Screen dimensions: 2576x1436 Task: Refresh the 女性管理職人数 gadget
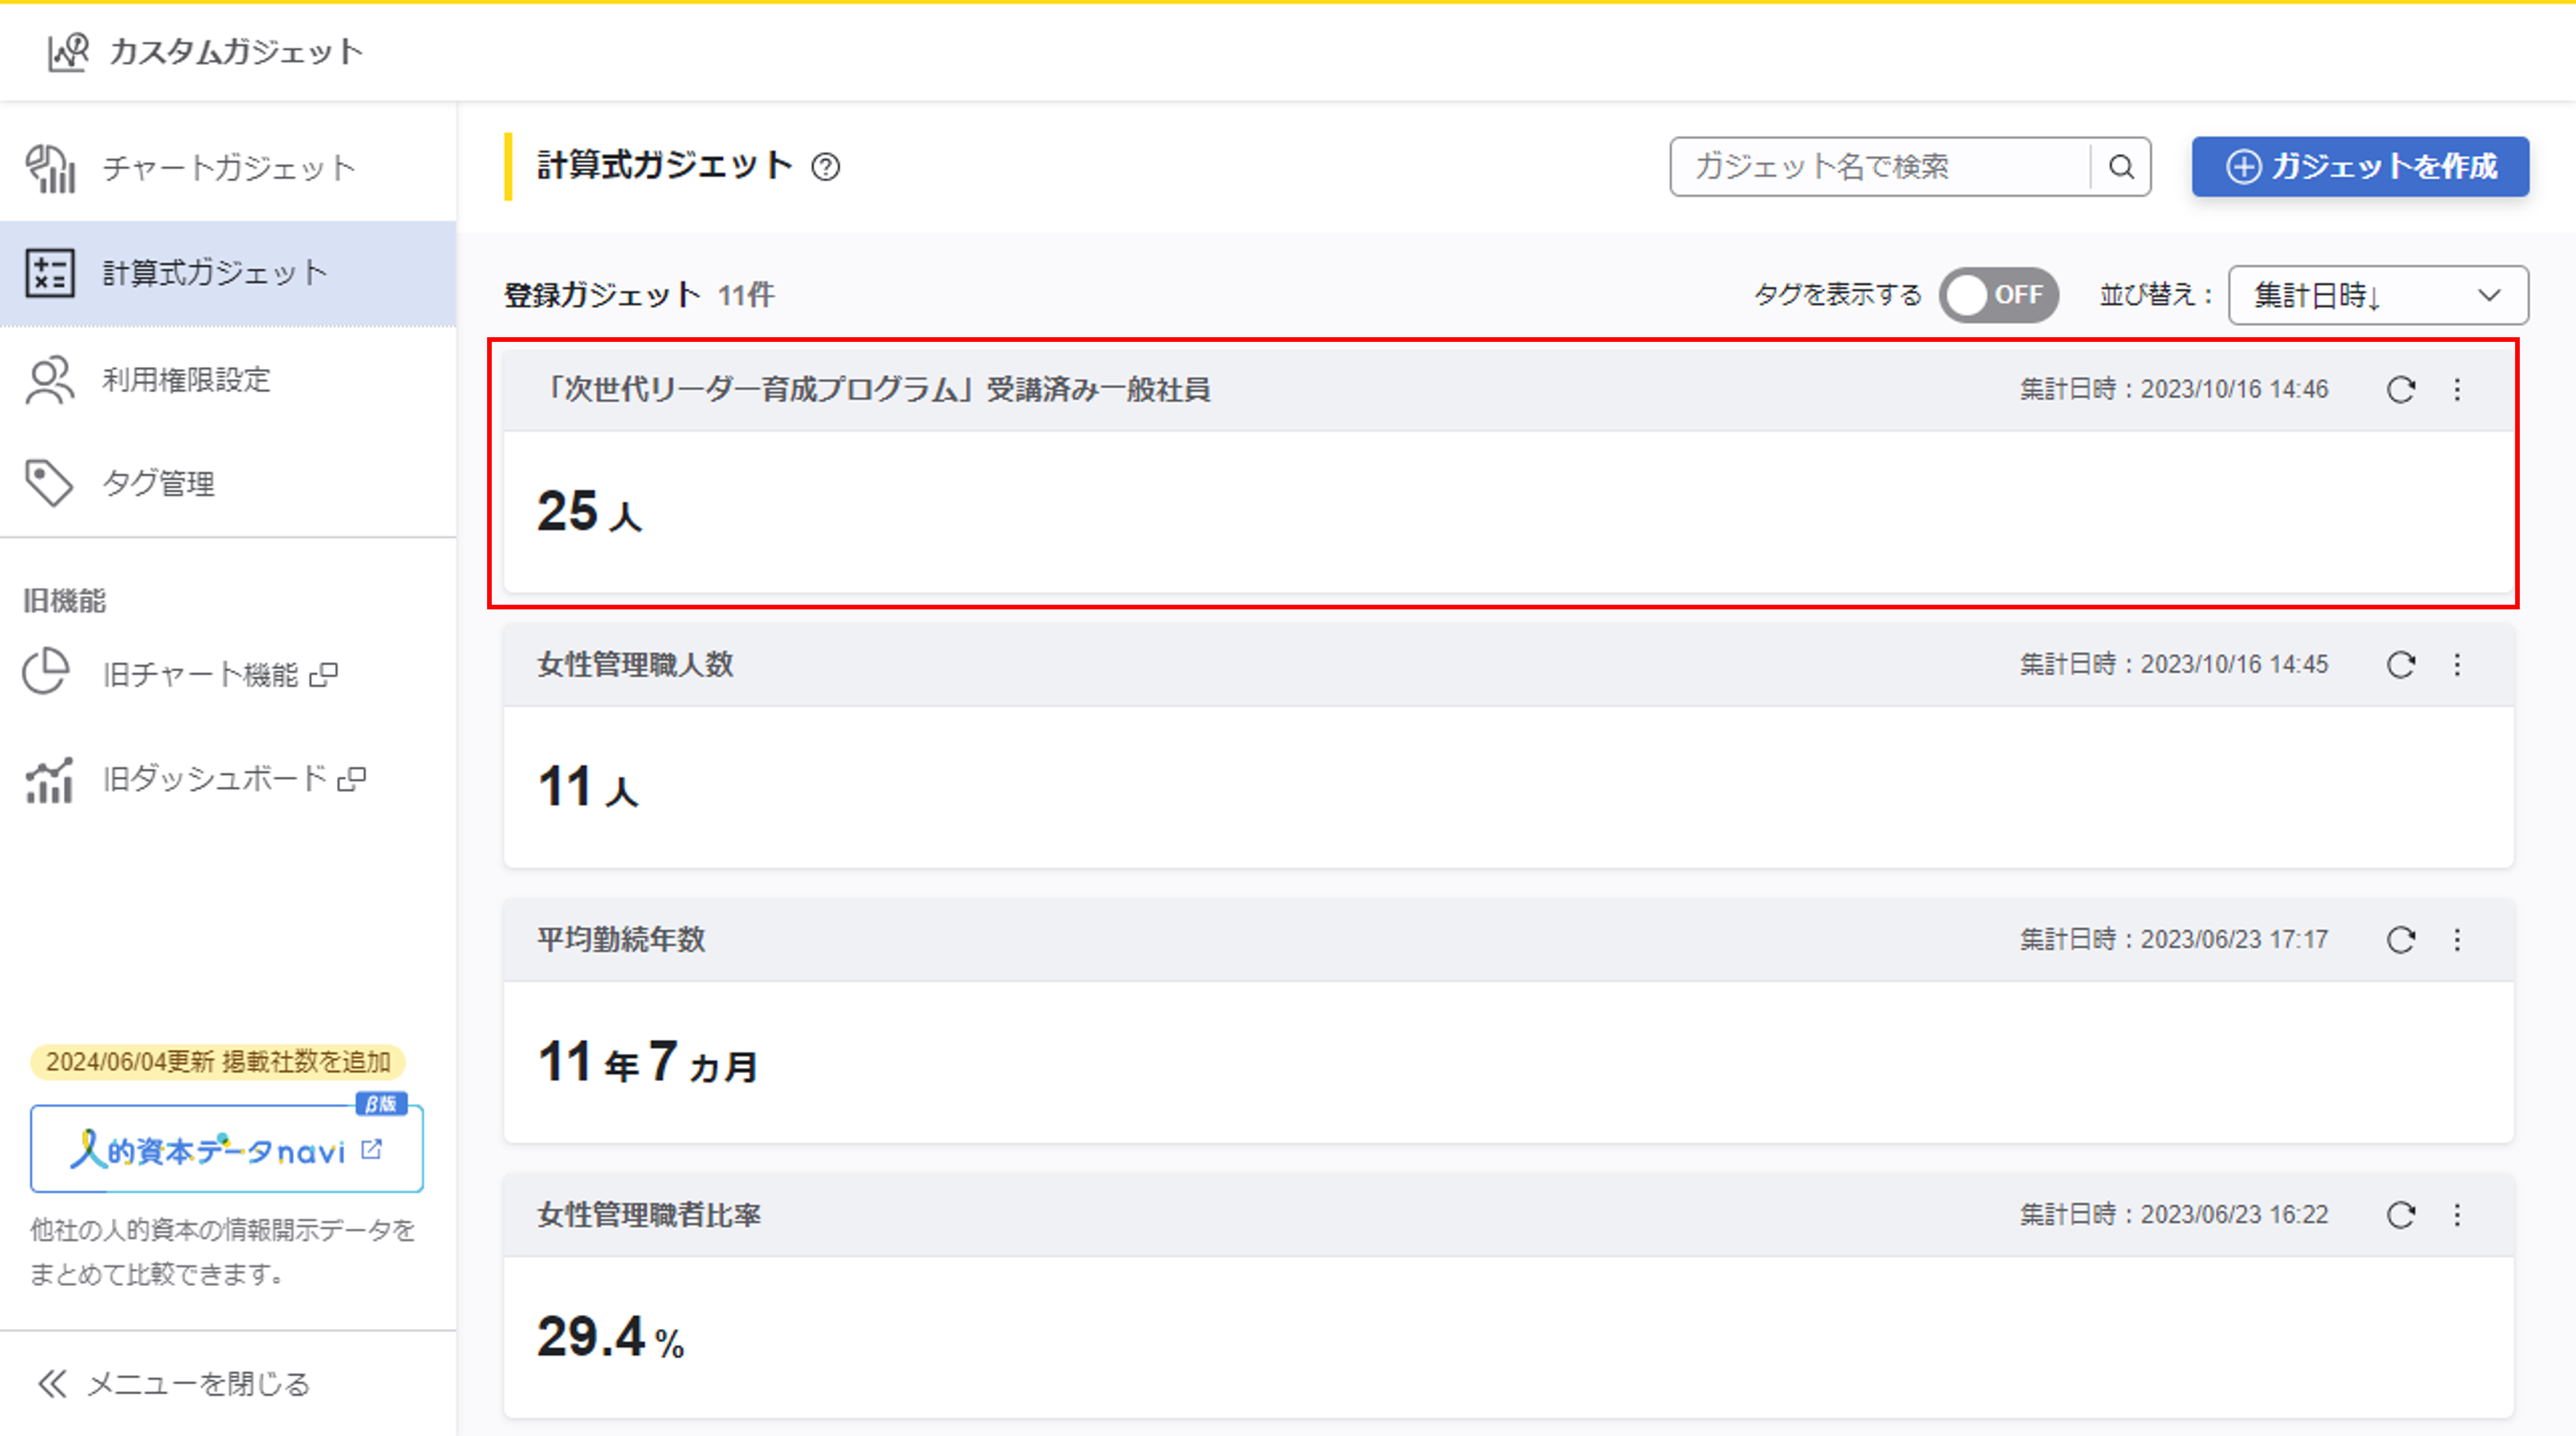point(2401,665)
